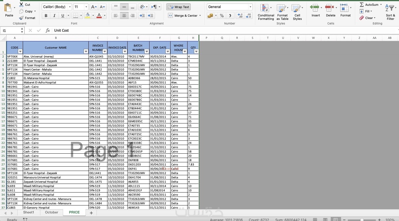
Task: Switch to the October sheet tab
Action: [x=52, y=212]
